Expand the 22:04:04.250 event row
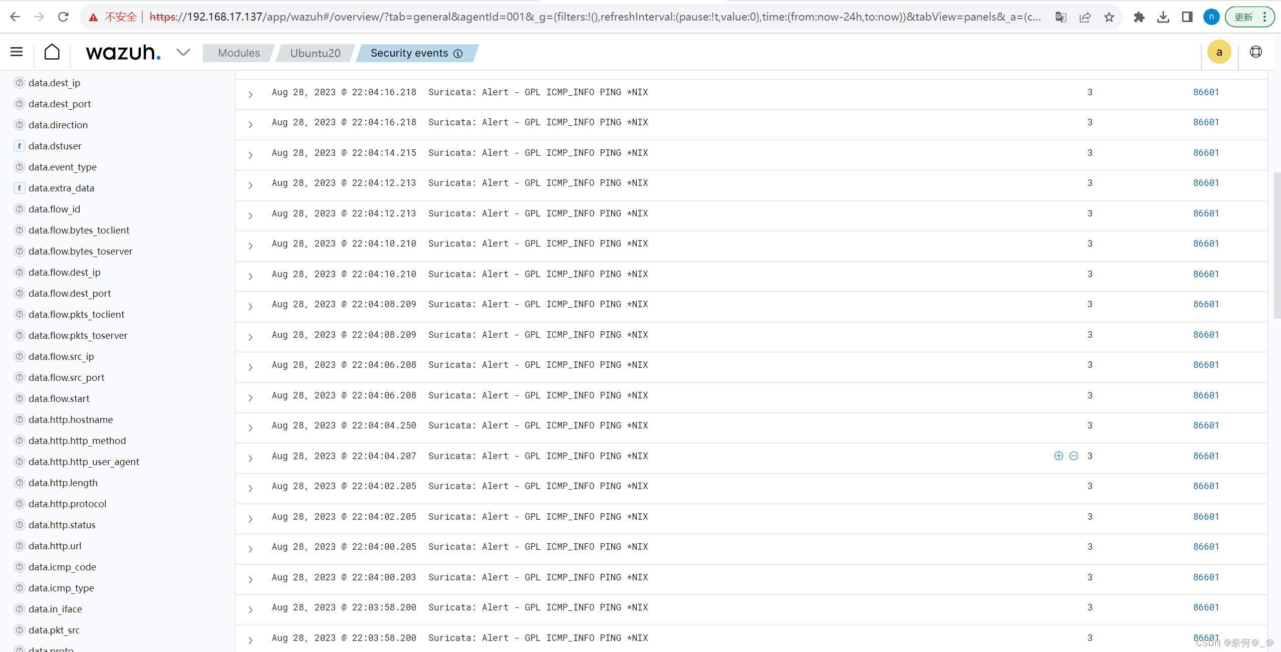 [x=250, y=427]
